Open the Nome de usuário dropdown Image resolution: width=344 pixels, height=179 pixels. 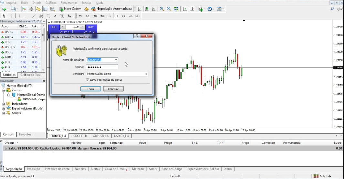[x=116, y=60]
